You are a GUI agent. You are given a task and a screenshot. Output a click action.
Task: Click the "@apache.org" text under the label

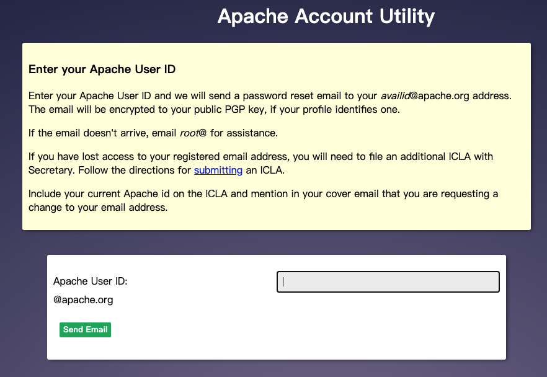(83, 300)
